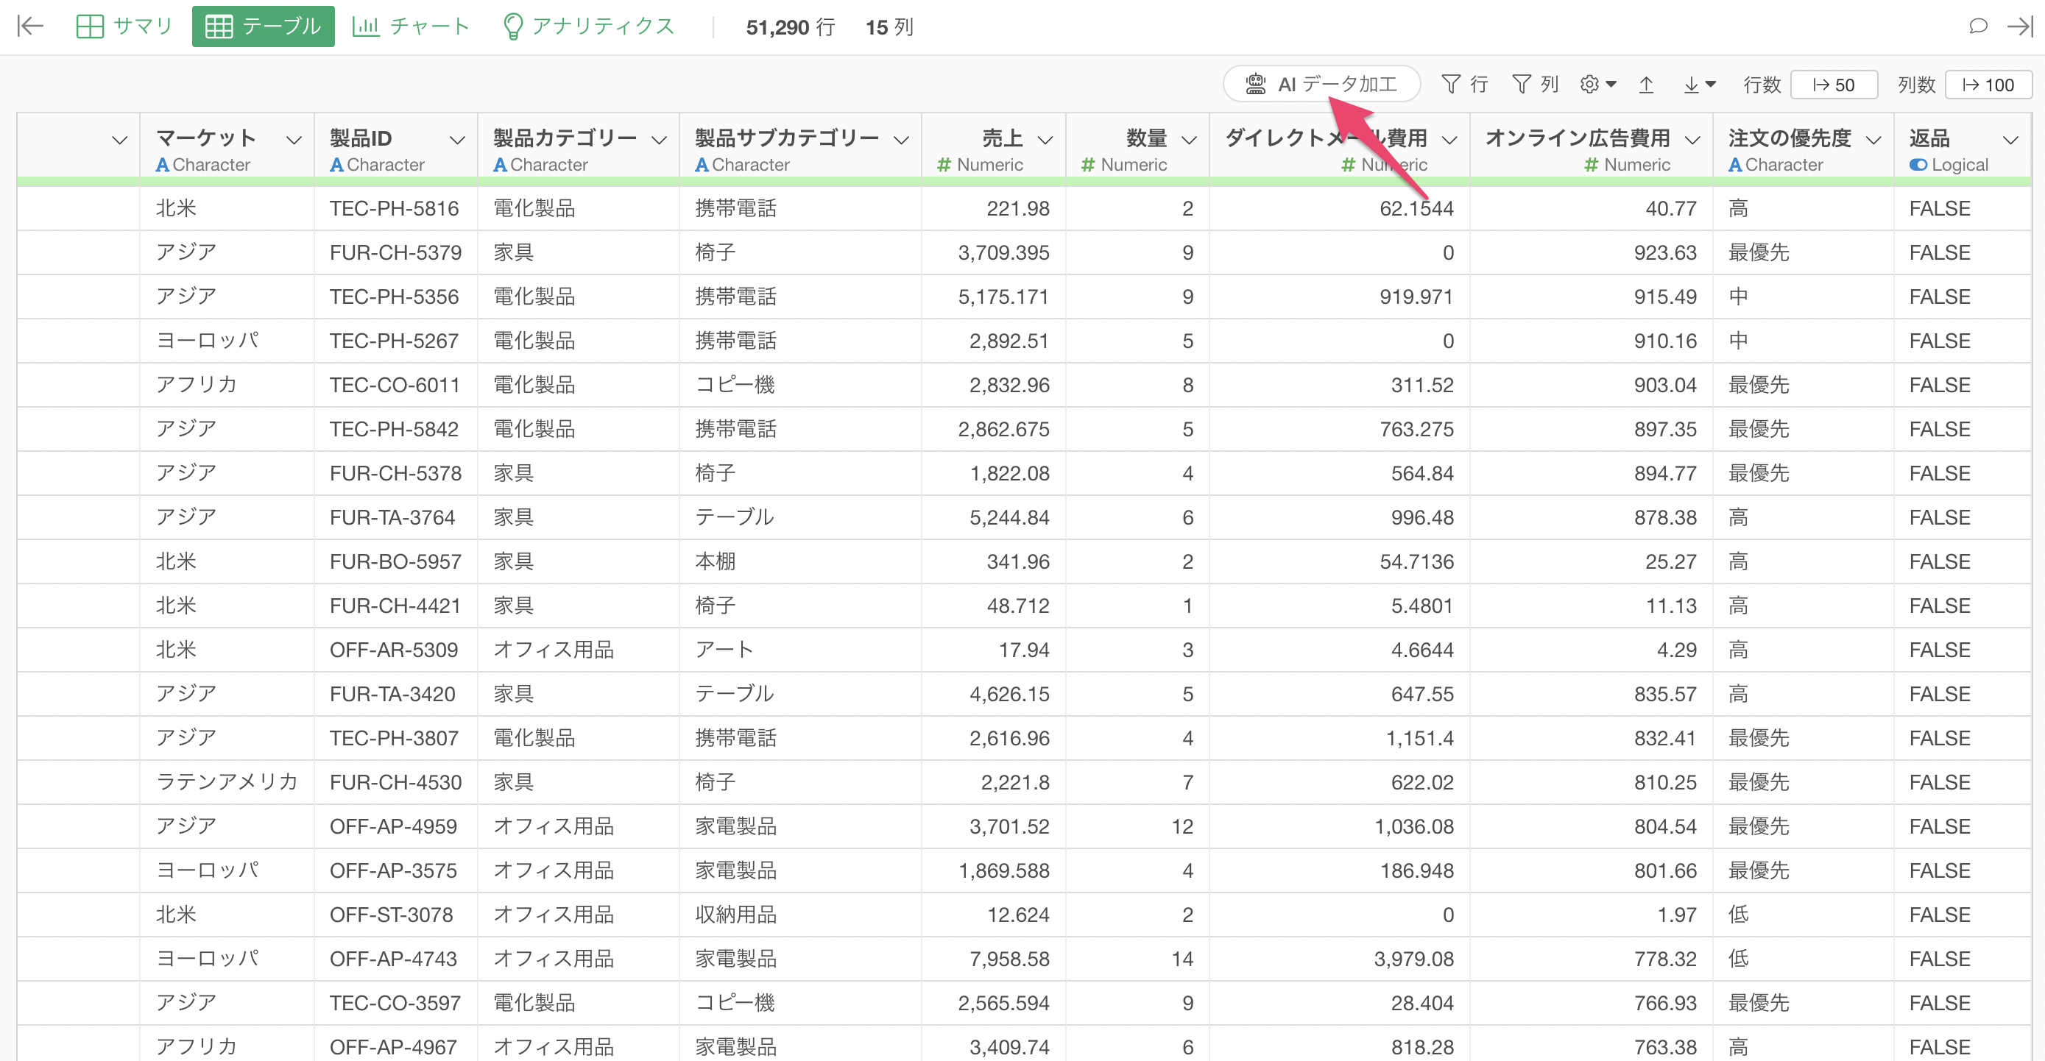This screenshot has height=1061, width=2045.
Task: Select cell TEC-PH-5267
Action: [x=394, y=341]
